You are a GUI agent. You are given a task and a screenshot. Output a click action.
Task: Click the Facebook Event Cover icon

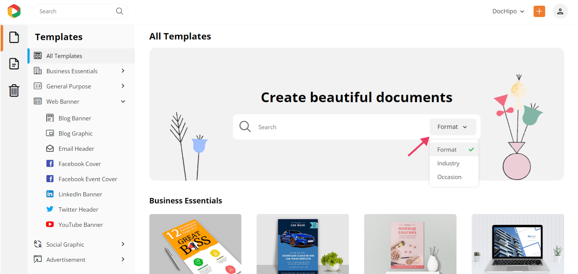click(x=50, y=178)
